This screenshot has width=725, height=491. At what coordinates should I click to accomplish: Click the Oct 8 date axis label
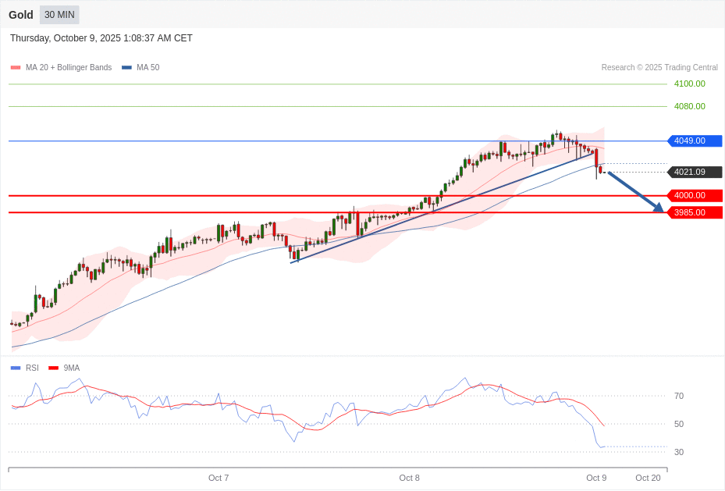pyautogui.click(x=409, y=478)
